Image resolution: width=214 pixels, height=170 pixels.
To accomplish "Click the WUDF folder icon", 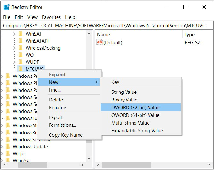I will click(20, 62).
